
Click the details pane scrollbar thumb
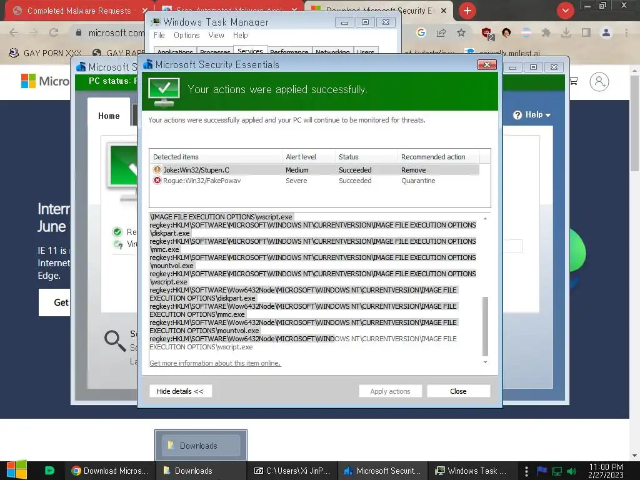point(485,326)
